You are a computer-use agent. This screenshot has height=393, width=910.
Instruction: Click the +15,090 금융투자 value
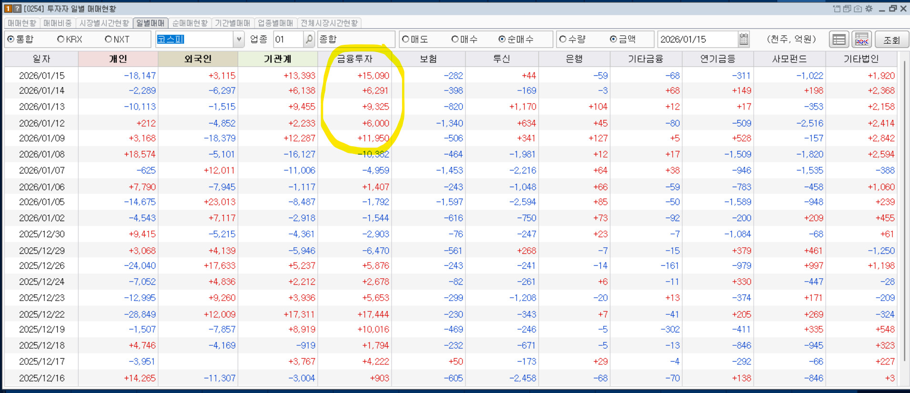point(373,75)
